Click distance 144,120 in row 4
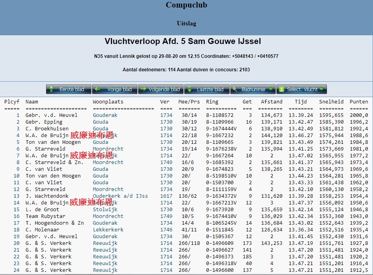373x275 pixels. [271, 135]
